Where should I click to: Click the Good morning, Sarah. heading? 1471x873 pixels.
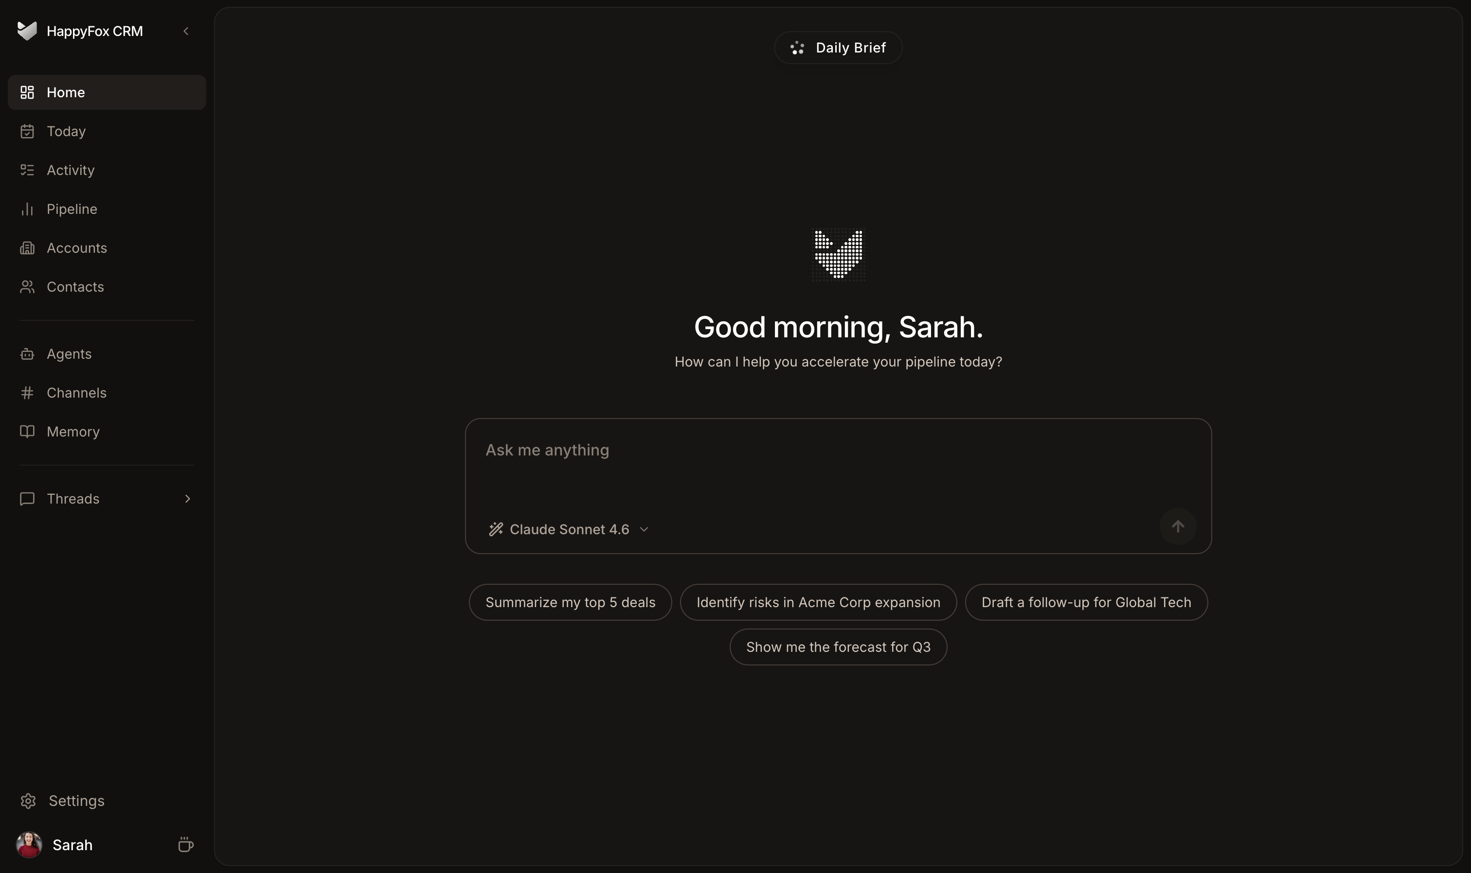tap(838, 327)
